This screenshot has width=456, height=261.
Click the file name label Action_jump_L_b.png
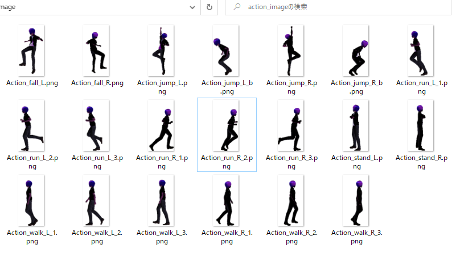227,87
